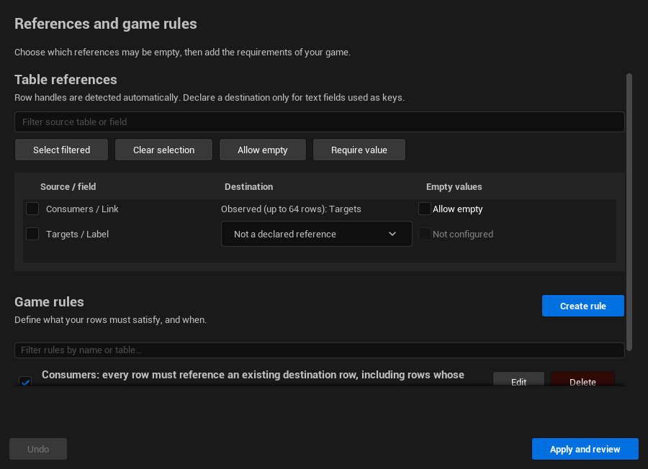The image size is (648, 469).
Task: Click Create rule button
Action: pyautogui.click(x=583, y=306)
